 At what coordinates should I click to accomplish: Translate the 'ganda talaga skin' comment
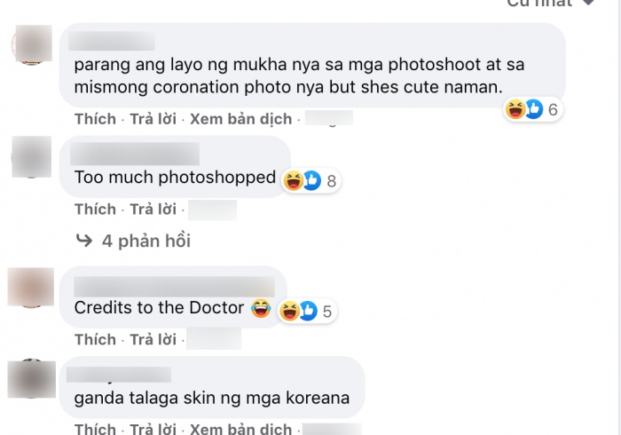[240, 429]
